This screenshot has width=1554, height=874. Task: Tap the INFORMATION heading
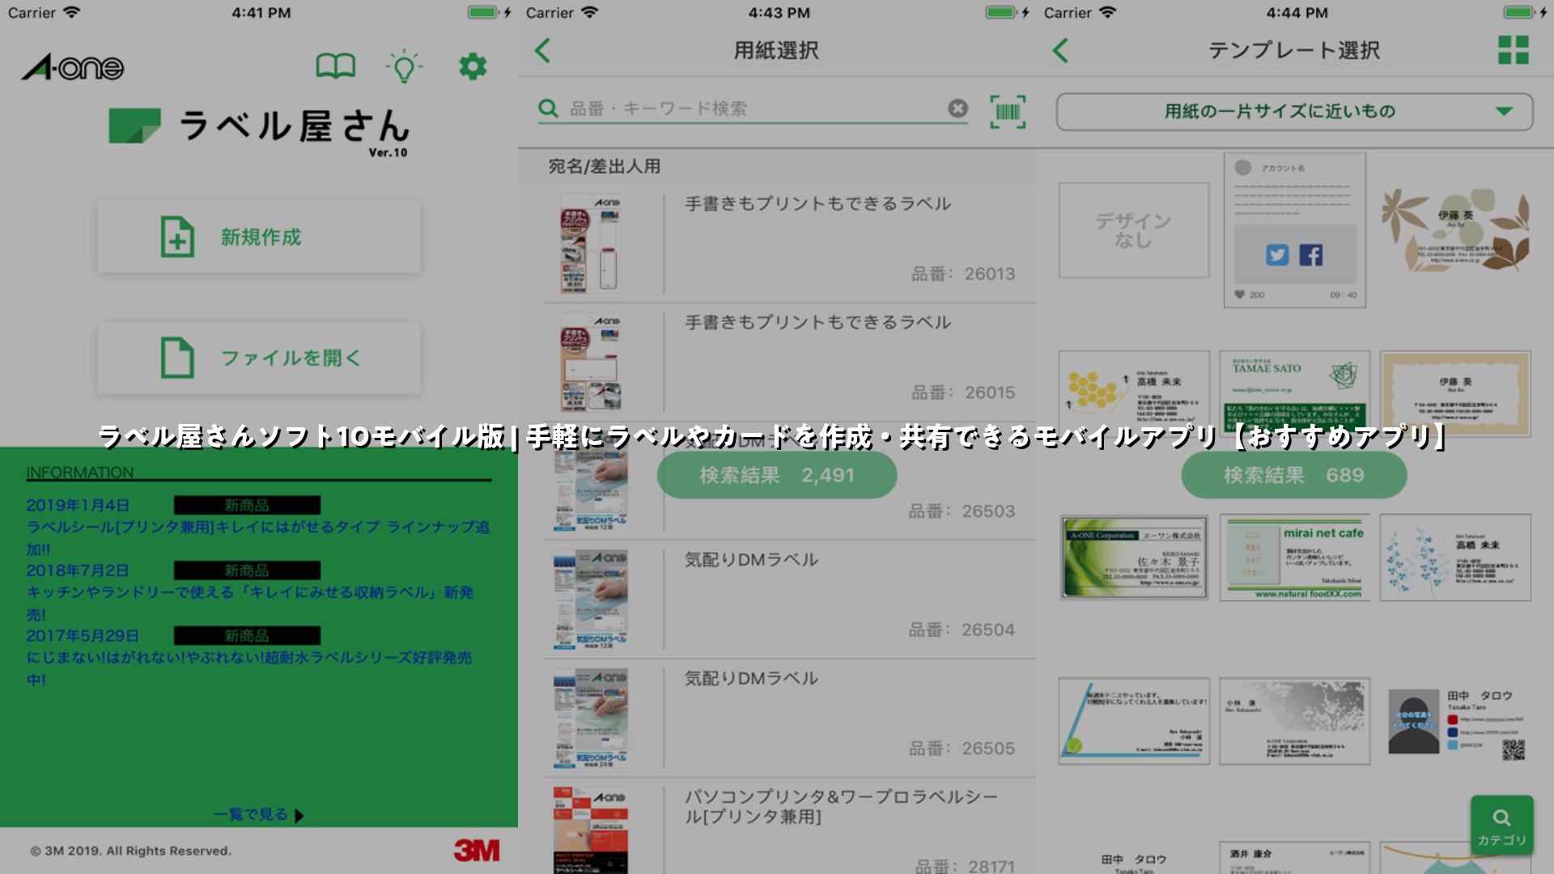pos(80,472)
